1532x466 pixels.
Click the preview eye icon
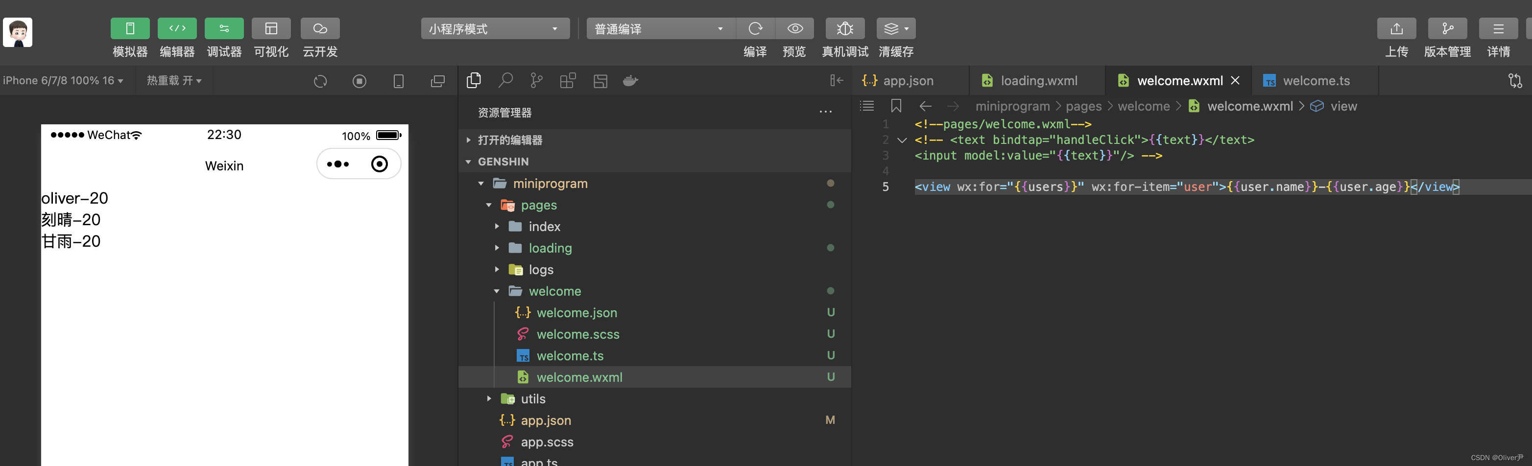(x=795, y=28)
